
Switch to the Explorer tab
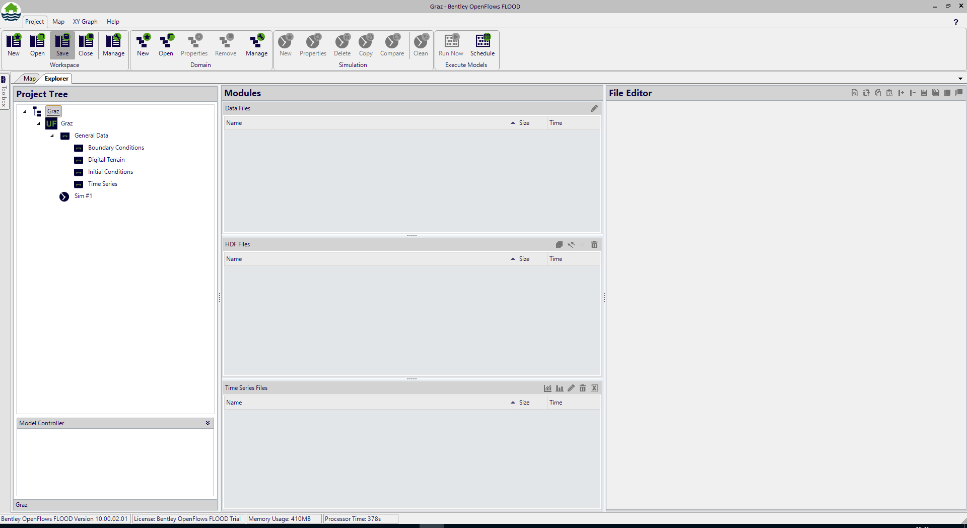[56, 79]
